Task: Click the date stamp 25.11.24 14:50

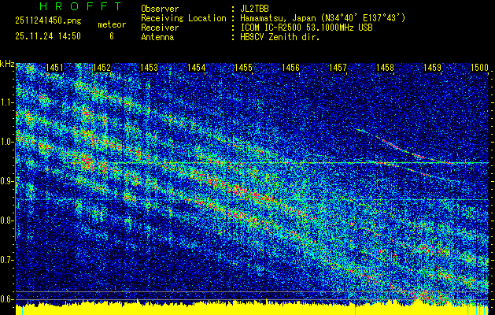Action: pos(48,36)
